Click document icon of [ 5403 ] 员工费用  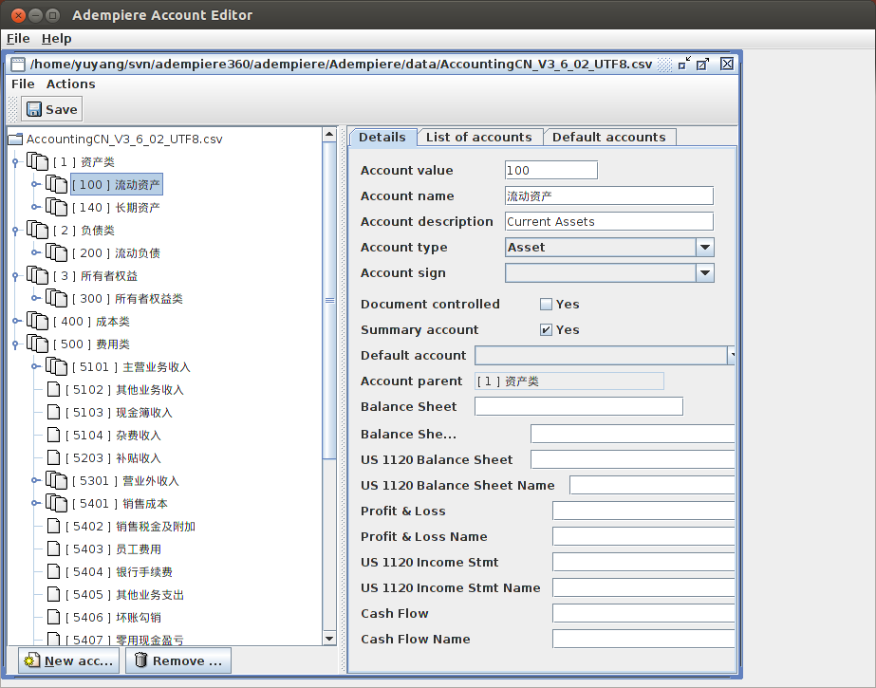pyautogui.click(x=54, y=549)
